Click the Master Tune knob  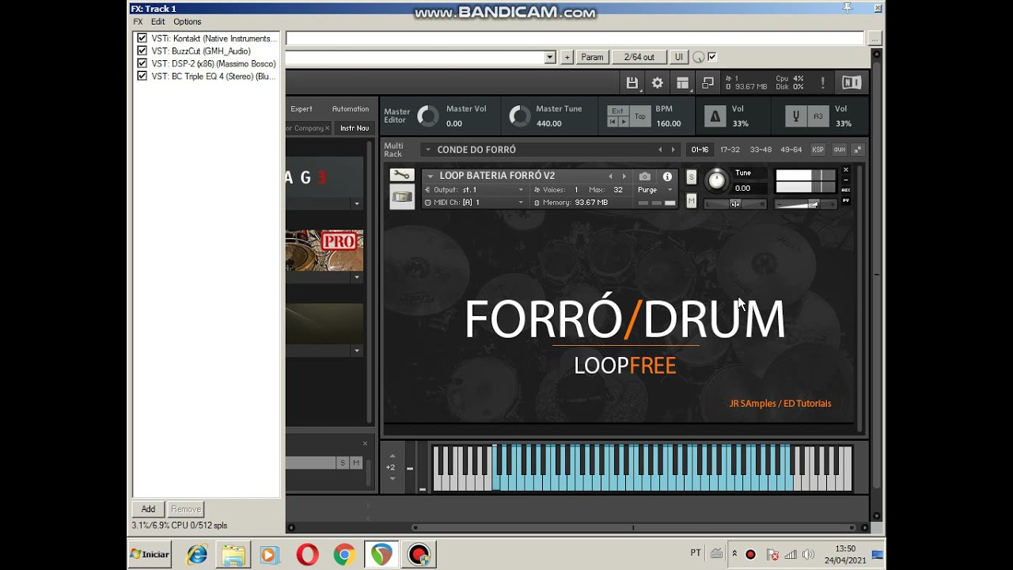pyautogui.click(x=520, y=116)
